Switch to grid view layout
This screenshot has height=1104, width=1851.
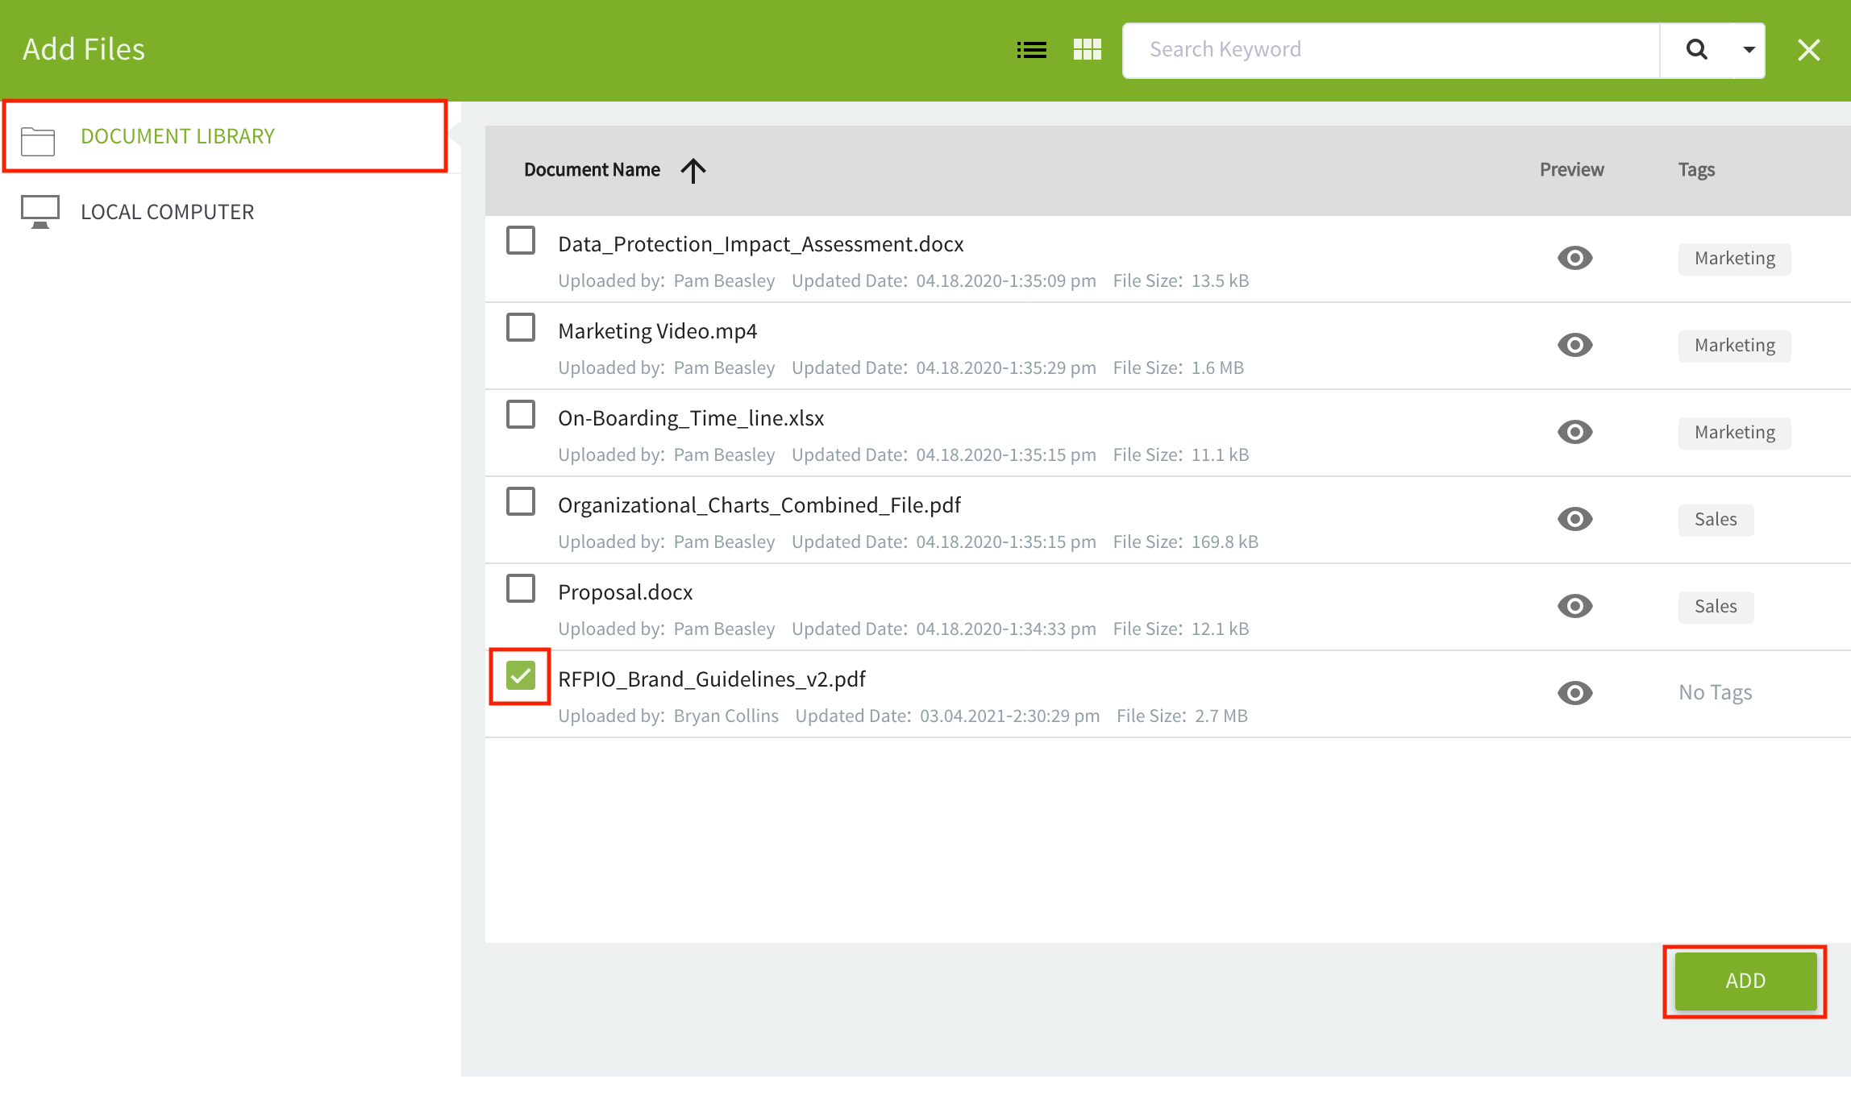point(1087,50)
